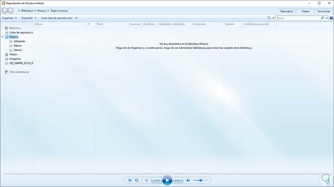Click Biblioteca in the breadcrumb path
This screenshot has height=187, width=334.
[27, 11]
